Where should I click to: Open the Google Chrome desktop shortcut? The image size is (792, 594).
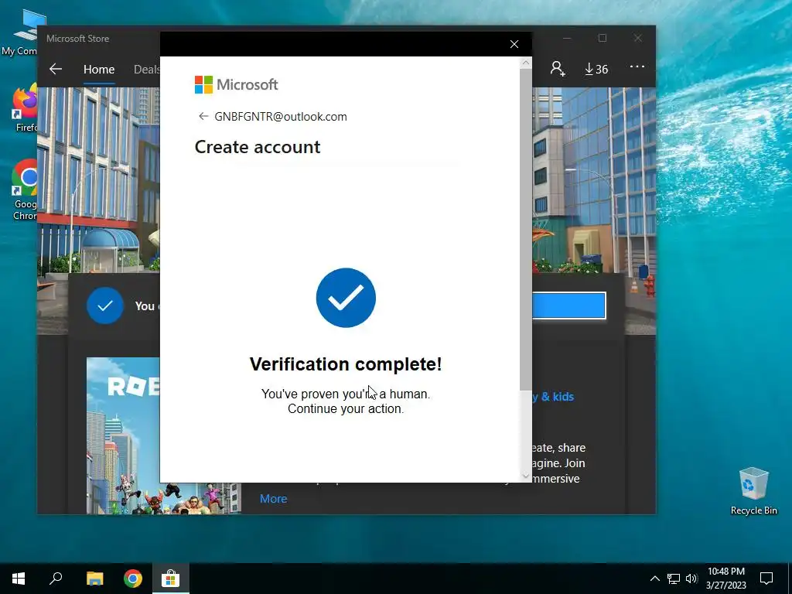[x=24, y=190]
